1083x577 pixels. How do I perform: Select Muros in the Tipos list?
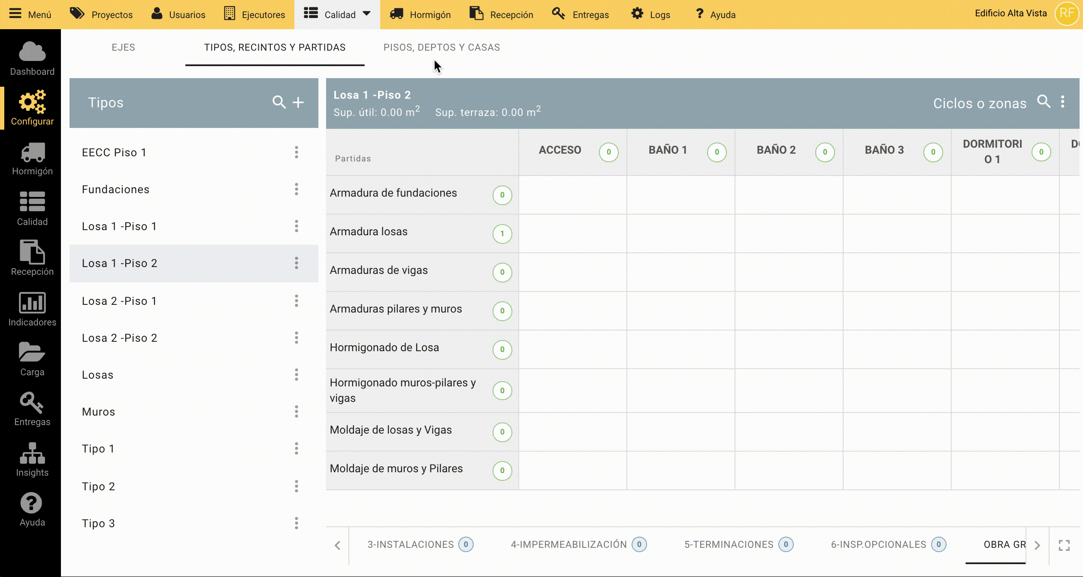pyautogui.click(x=99, y=412)
